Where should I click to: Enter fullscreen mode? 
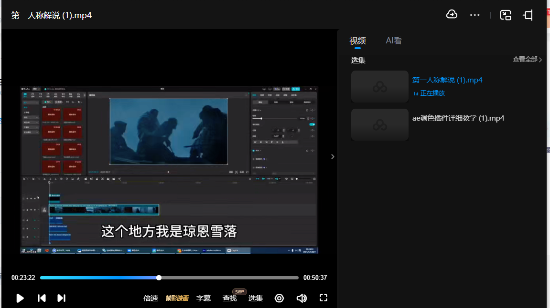pyautogui.click(x=324, y=298)
